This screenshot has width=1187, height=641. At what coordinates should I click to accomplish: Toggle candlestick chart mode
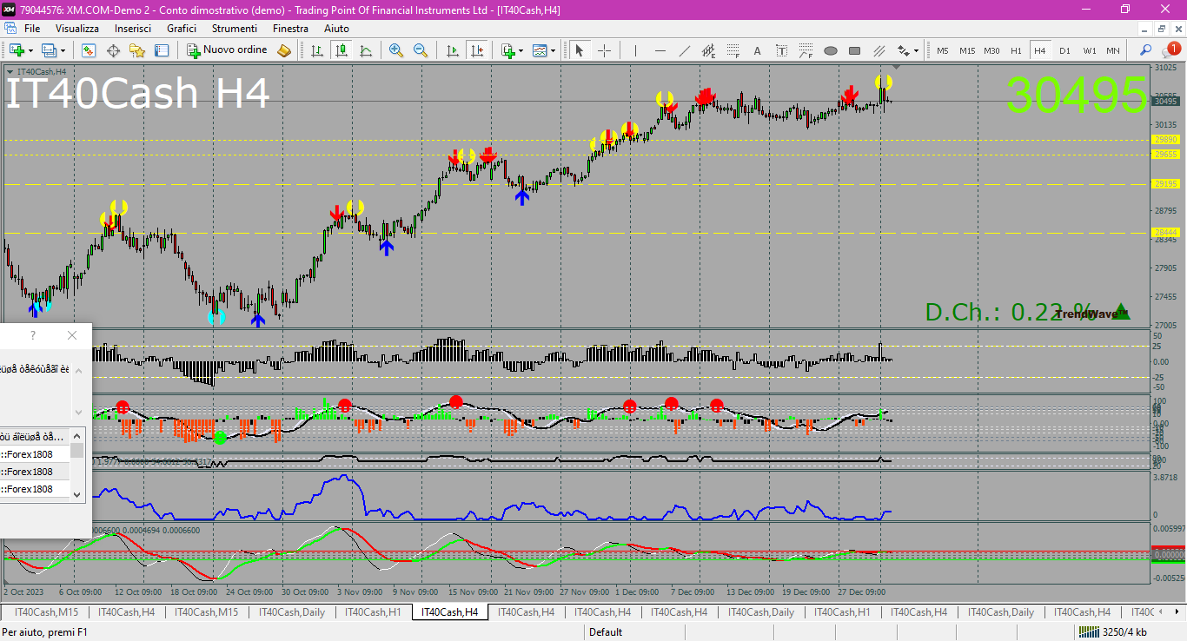pyautogui.click(x=342, y=50)
